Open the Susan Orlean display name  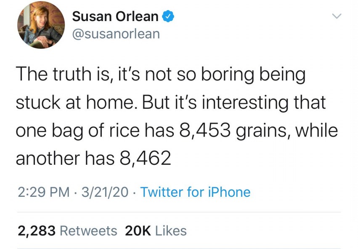tap(115, 16)
